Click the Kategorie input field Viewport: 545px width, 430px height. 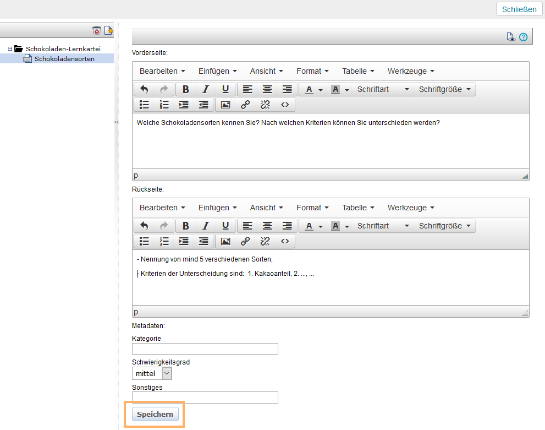205,349
